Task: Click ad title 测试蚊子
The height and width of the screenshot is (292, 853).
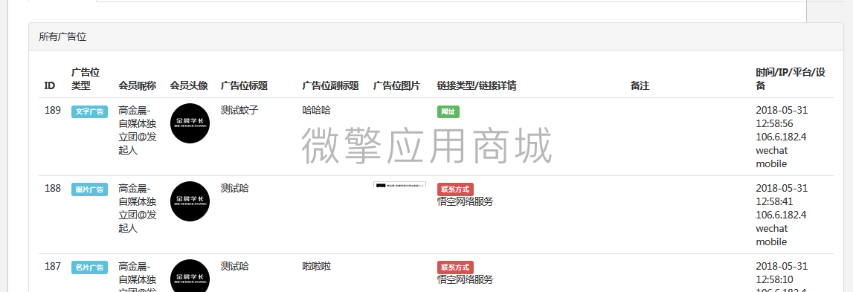Action: (x=239, y=111)
